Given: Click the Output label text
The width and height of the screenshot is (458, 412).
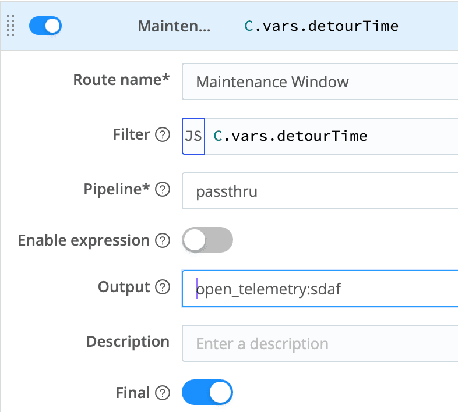Looking at the screenshot, I should coord(124,287).
